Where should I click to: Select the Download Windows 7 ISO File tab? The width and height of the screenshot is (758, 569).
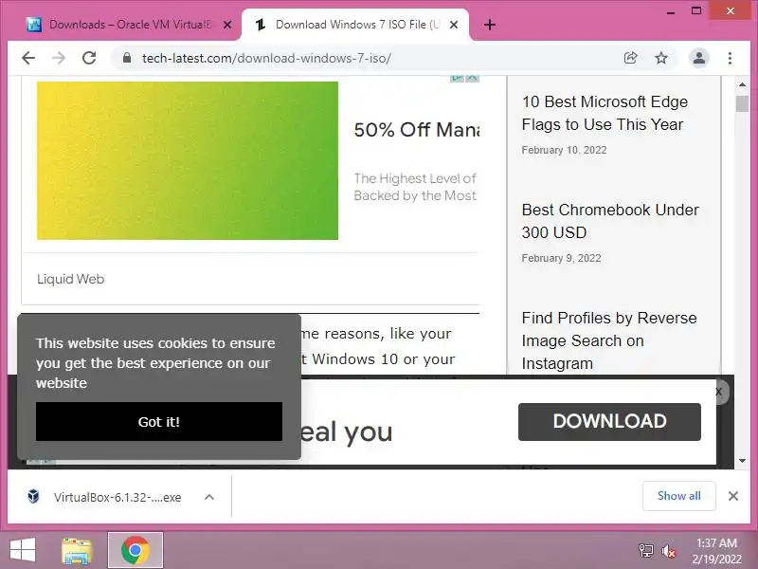355,25
